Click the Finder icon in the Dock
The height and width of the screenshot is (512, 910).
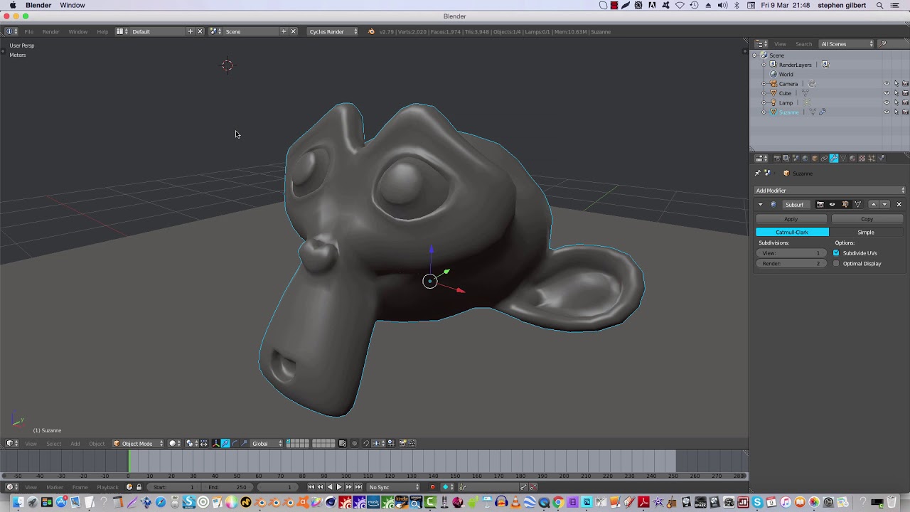click(x=18, y=503)
